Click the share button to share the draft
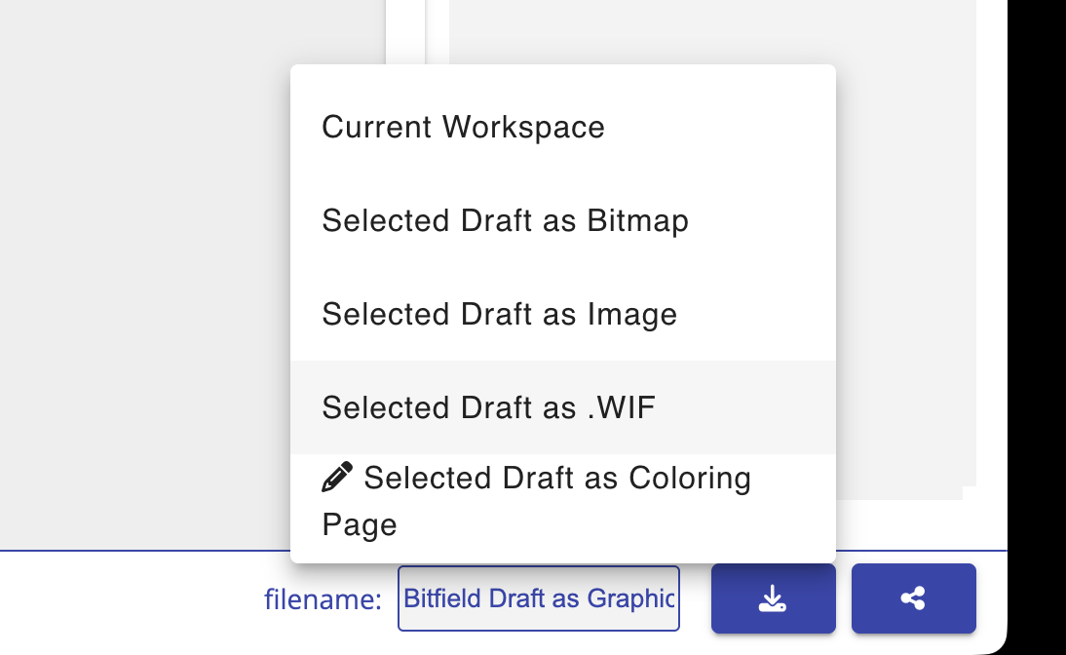The image size is (1066, 655). pyautogui.click(x=913, y=598)
